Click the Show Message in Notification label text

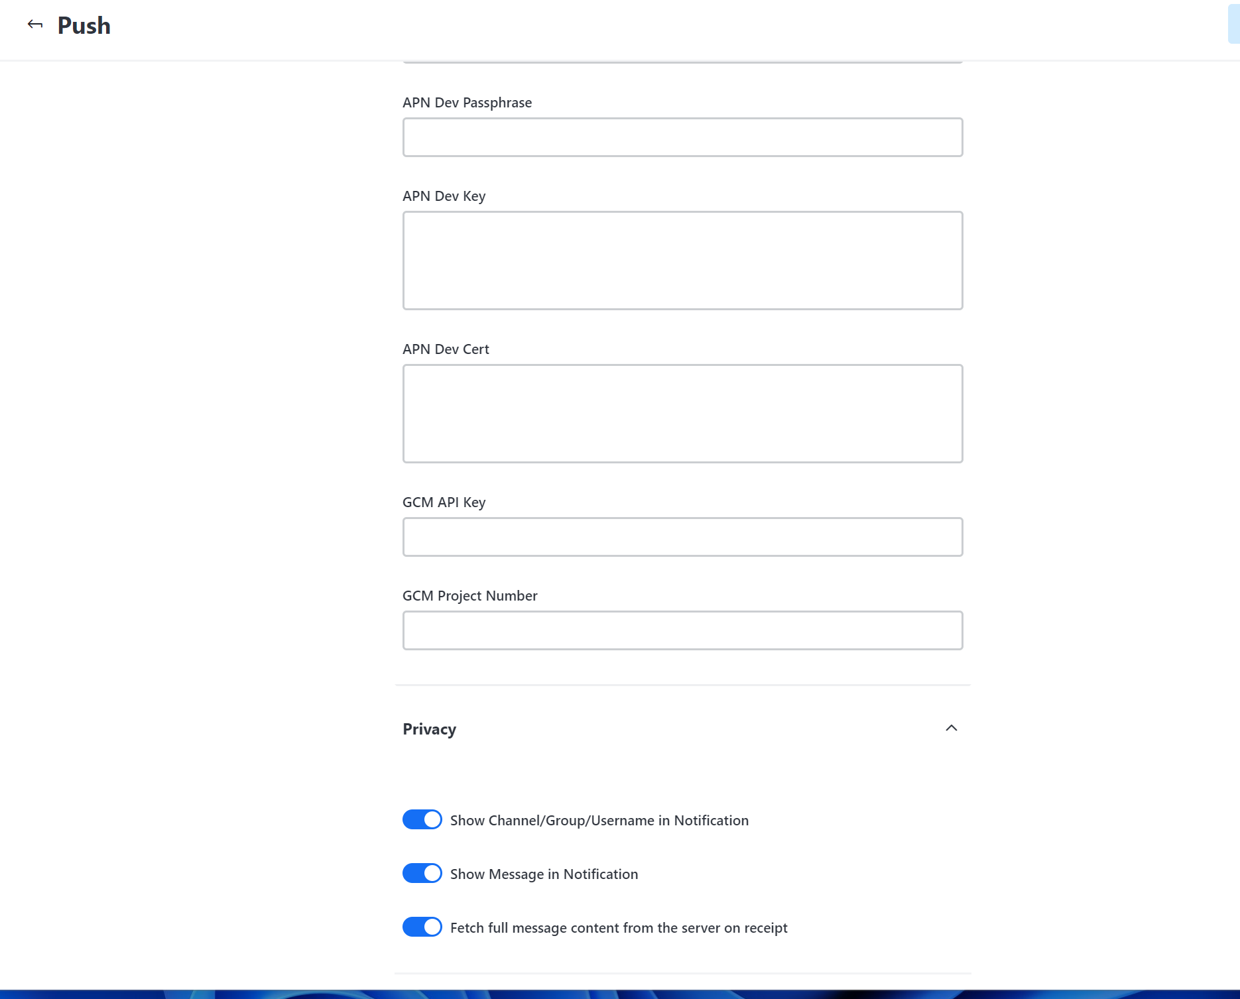544,874
